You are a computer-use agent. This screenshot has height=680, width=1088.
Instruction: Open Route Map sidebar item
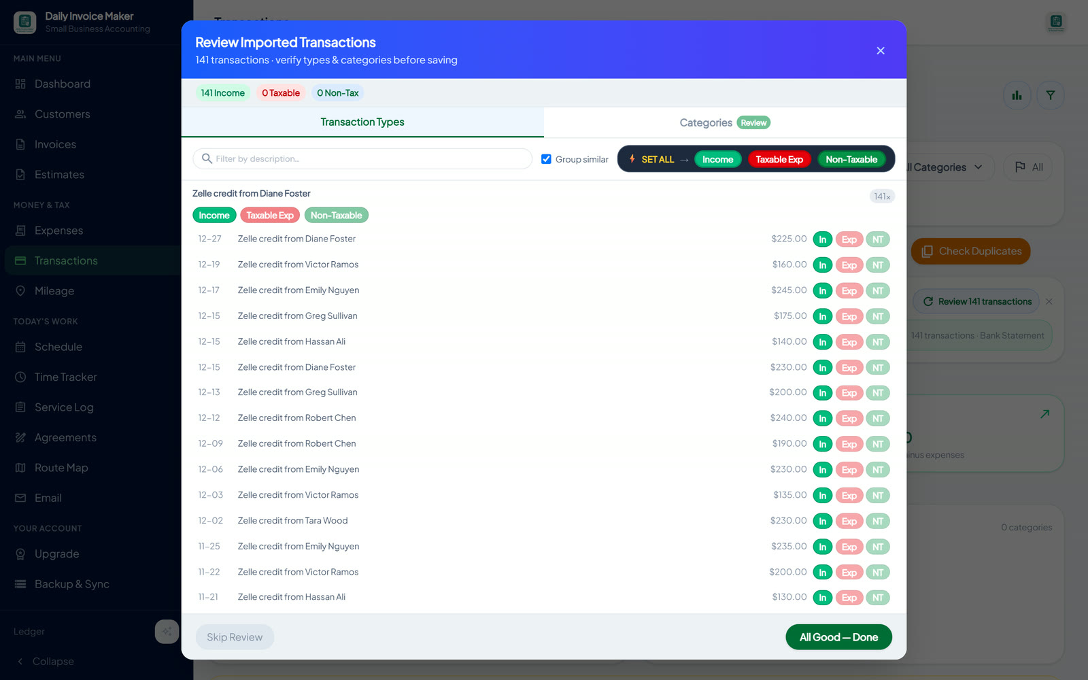61,468
